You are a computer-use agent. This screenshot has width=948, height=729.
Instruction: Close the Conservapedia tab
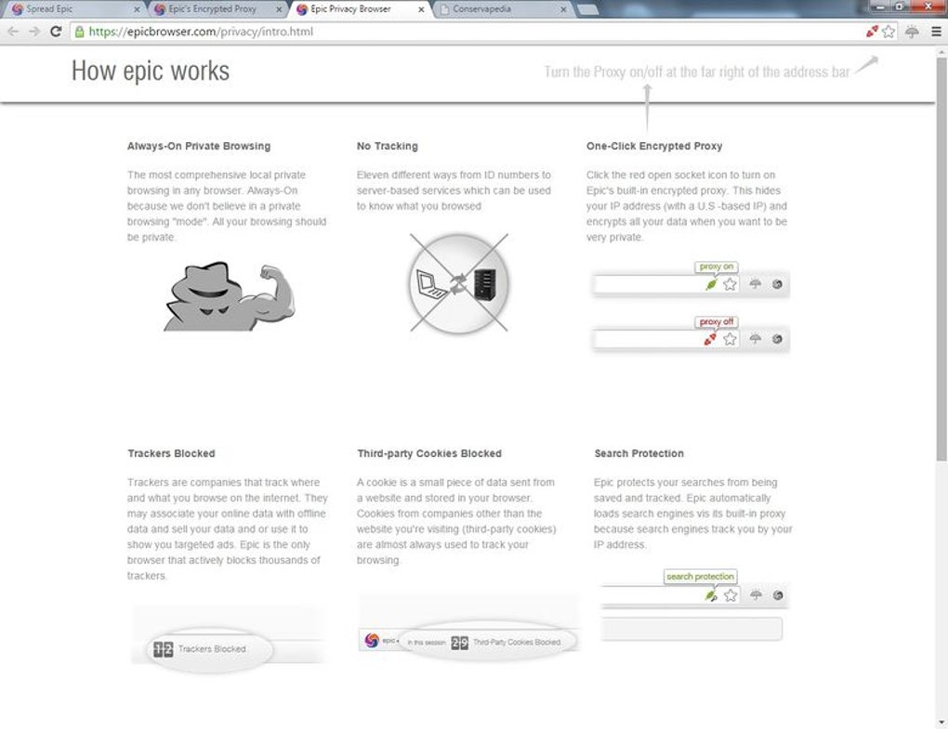(563, 9)
